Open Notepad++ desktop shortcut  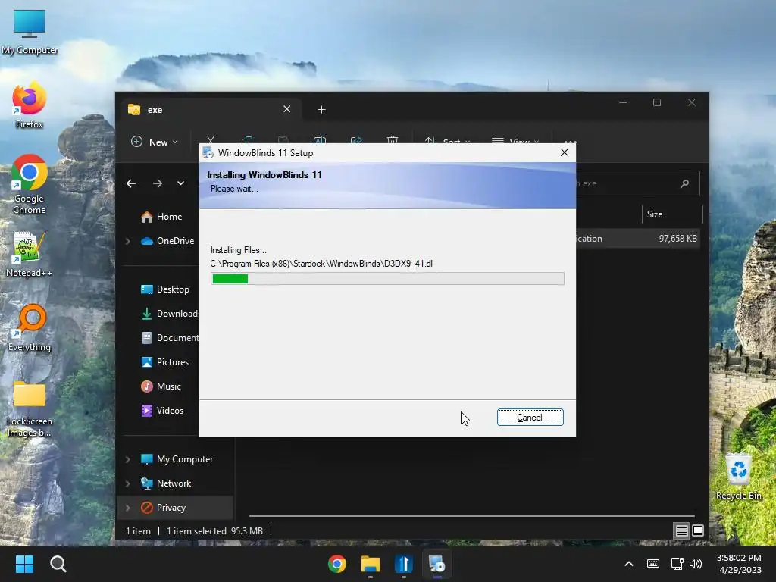pyautogui.click(x=30, y=255)
